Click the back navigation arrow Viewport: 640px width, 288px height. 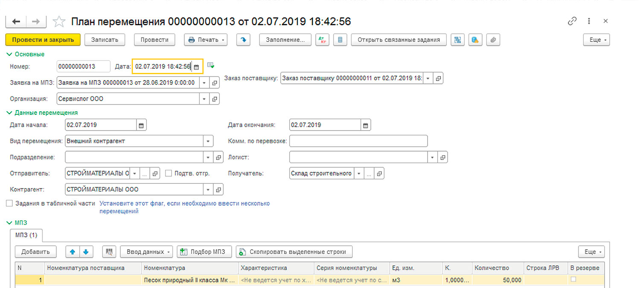[x=16, y=22]
